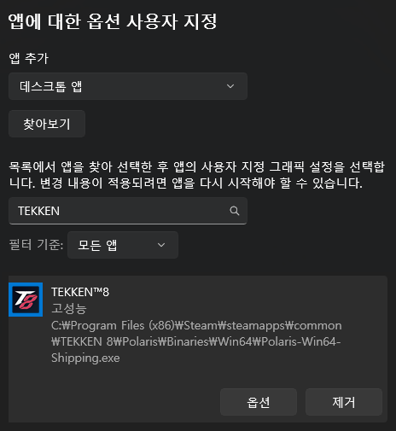
Task: Open 옵션 for TEKKEN 8
Action: tap(259, 402)
